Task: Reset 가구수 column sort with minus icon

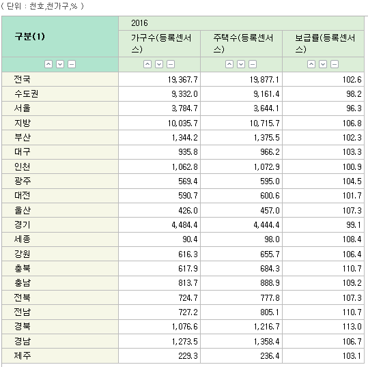Action: click(171, 64)
